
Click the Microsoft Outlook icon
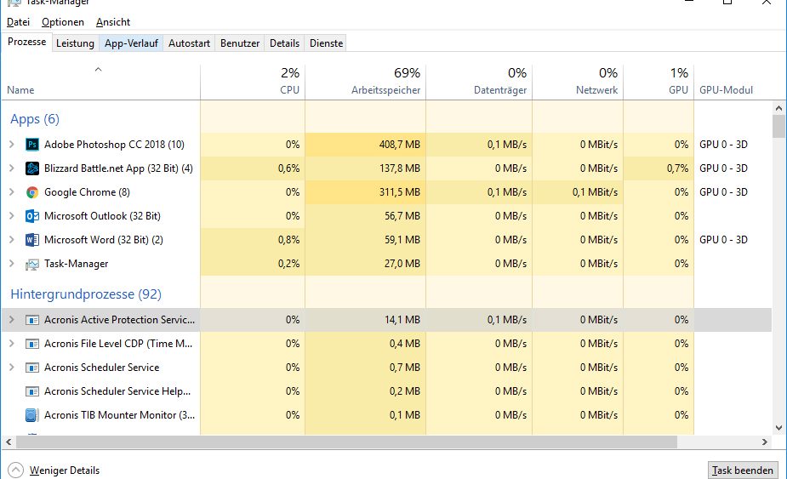pos(32,216)
